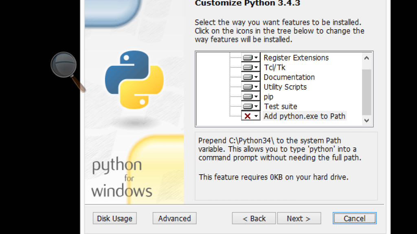This screenshot has width=417, height=234.
Task: Open the Utility Scripts feature dropdown
Action: (x=250, y=87)
